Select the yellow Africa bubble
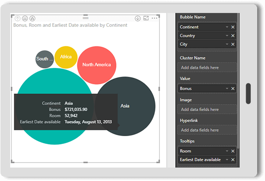This screenshot has width=265, height=181. 66,57
